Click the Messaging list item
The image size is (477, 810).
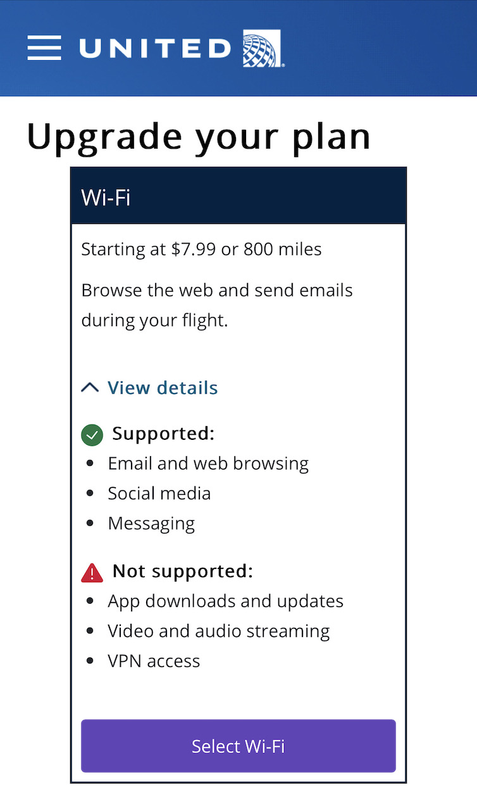(x=151, y=523)
